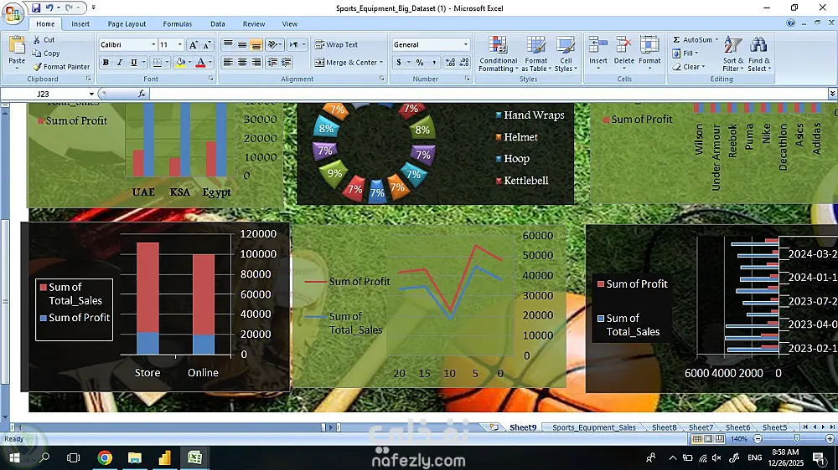This screenshot has width=838, height=470.
Task: Apply the Accounting number format dollar icon
Action: [x=399, y=63]
